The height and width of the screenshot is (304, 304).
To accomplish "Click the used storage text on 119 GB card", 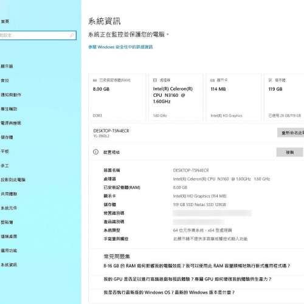I will 285,116.
